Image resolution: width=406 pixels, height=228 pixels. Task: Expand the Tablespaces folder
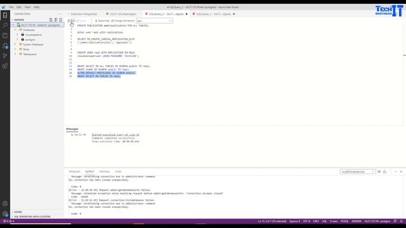(15, 54)
